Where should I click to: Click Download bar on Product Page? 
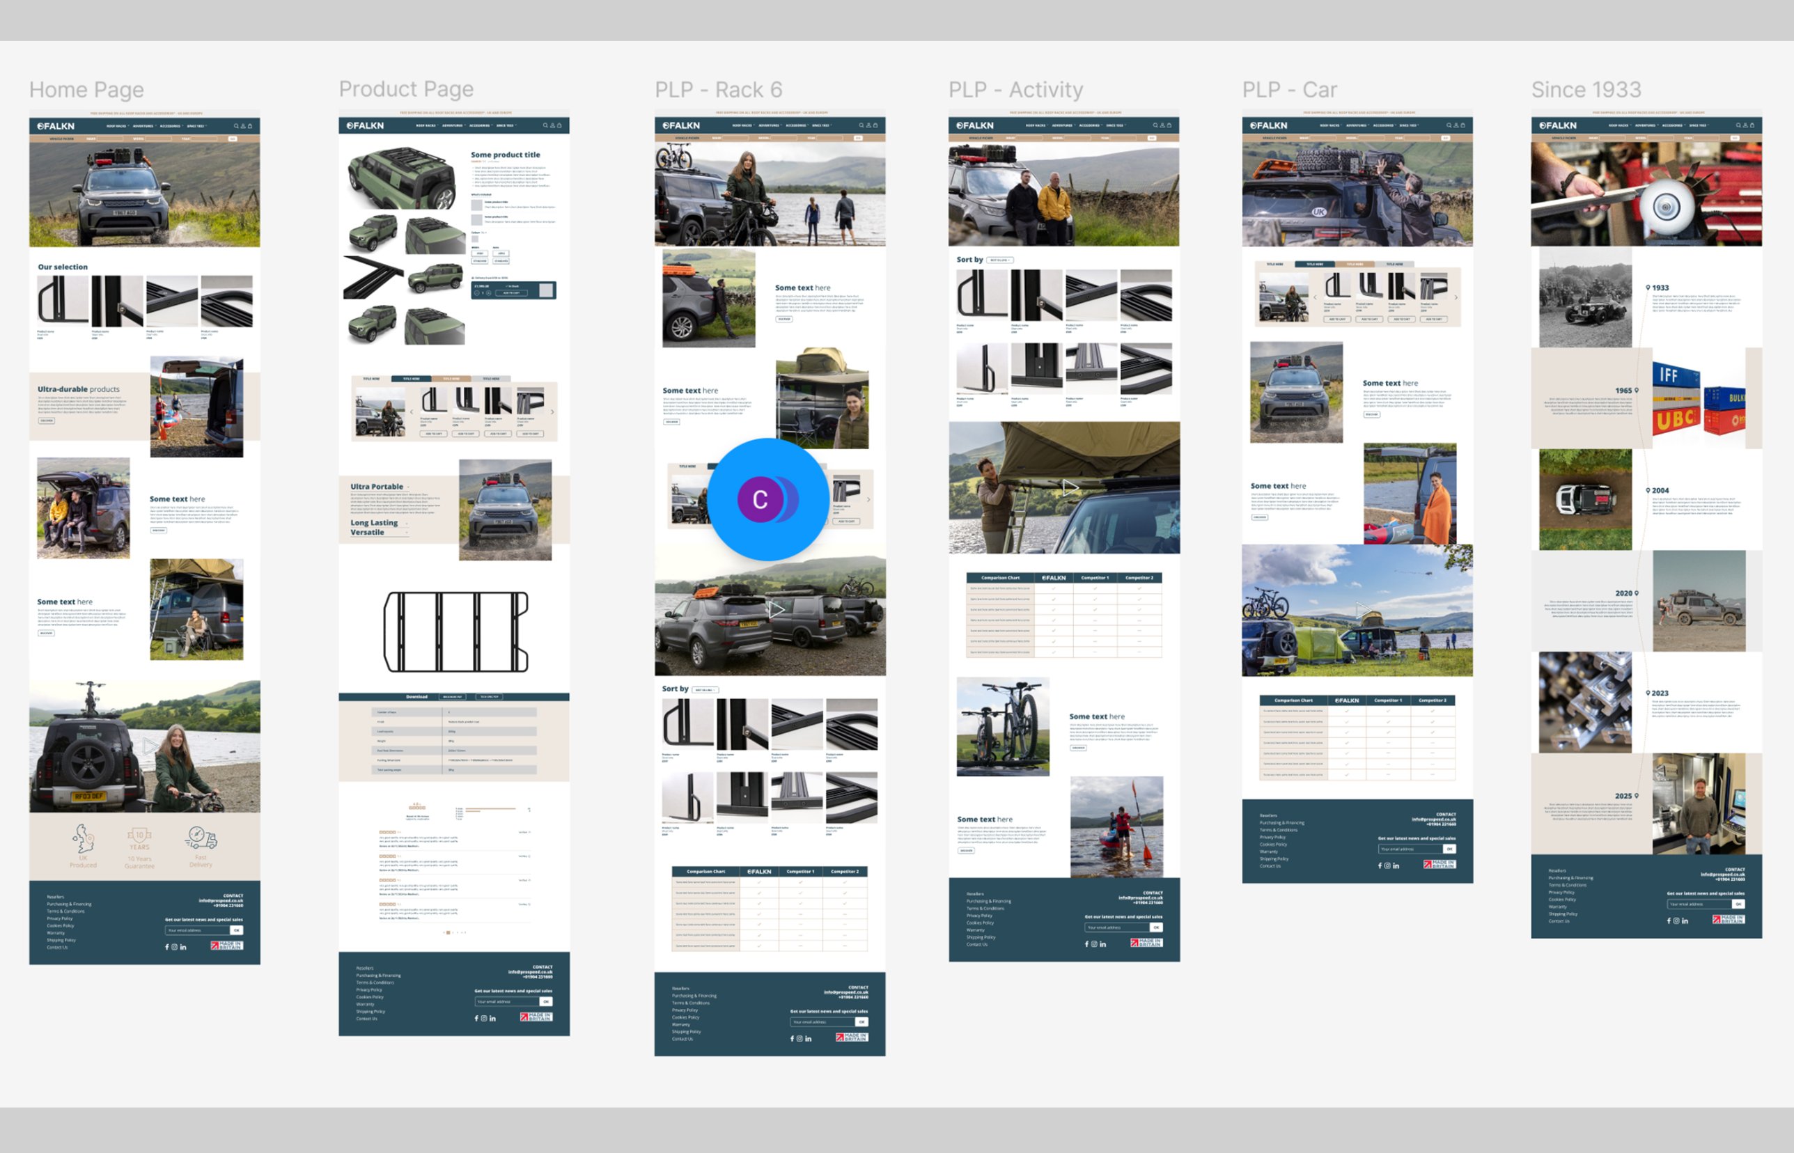(x=454, y=697)
